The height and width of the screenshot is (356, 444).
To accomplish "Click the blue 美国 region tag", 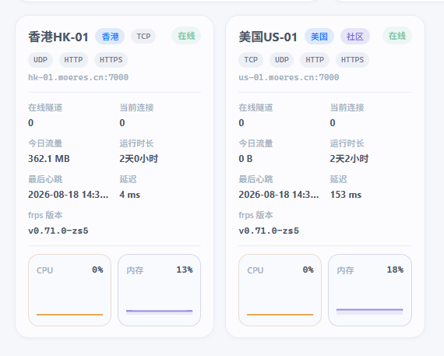I will (x=319, y=37).
